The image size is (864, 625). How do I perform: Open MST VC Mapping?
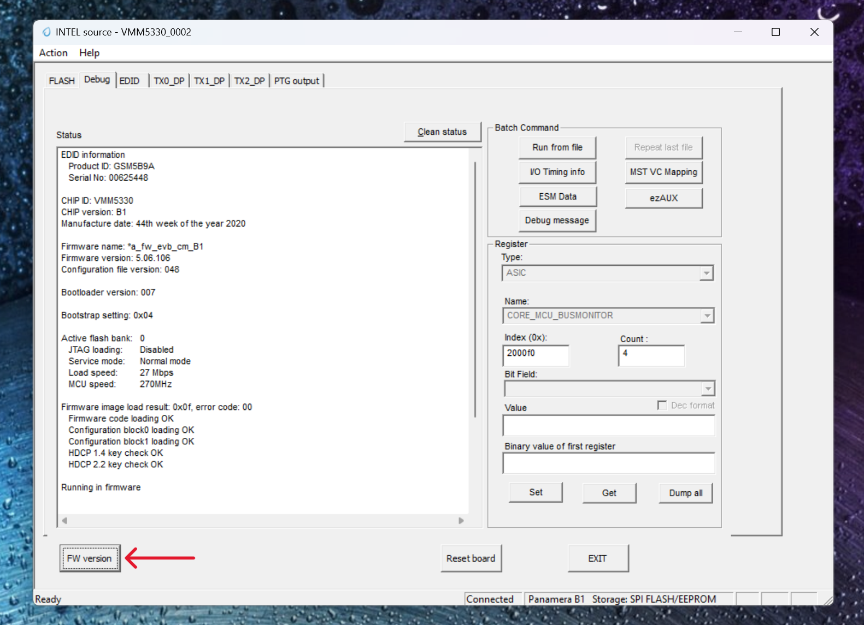[663, 172]
